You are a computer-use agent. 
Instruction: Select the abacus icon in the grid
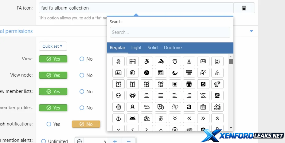click(x=132, y=62)
